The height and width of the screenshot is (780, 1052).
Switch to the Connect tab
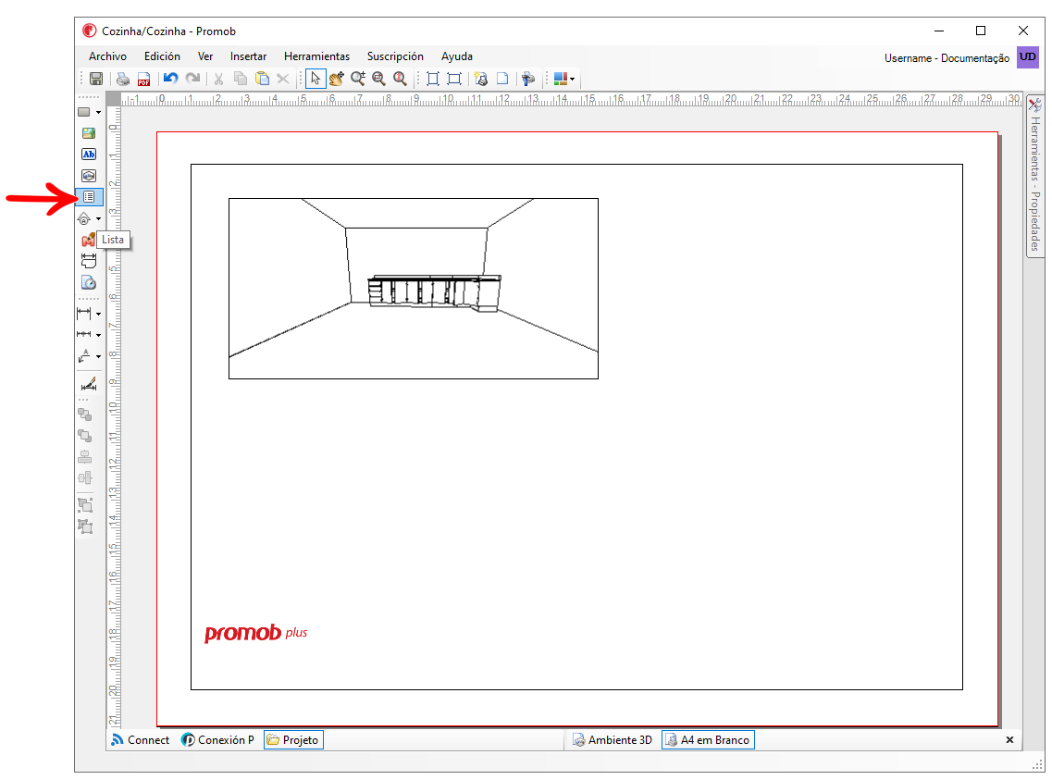click(141, 740)
